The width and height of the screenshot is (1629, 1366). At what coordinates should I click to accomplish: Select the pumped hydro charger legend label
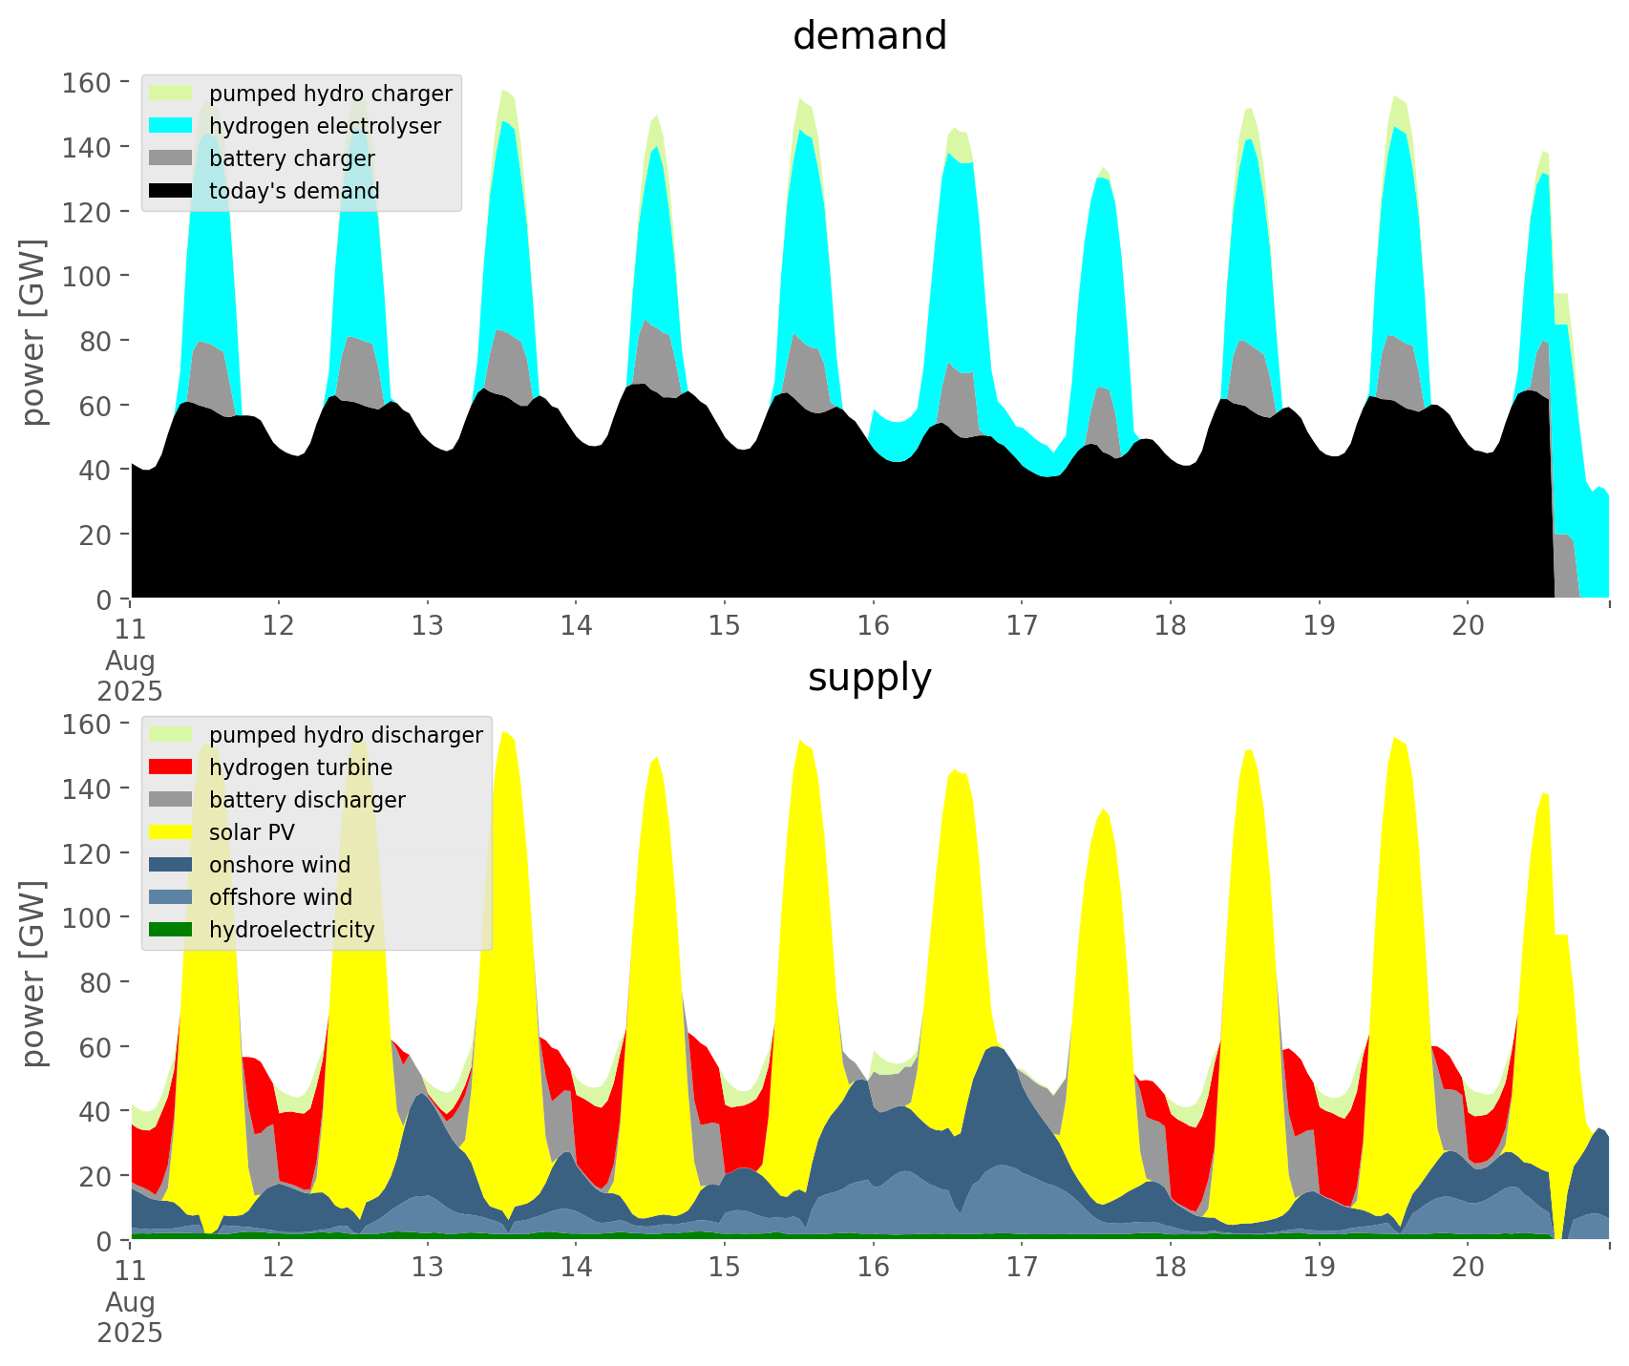coord(330,94)
